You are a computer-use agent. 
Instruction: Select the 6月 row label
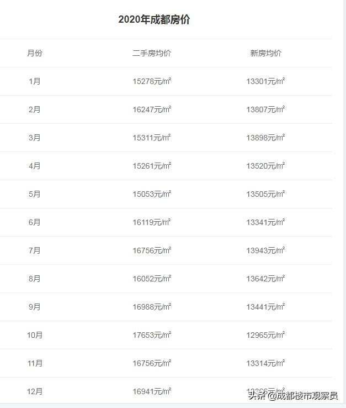34,222
